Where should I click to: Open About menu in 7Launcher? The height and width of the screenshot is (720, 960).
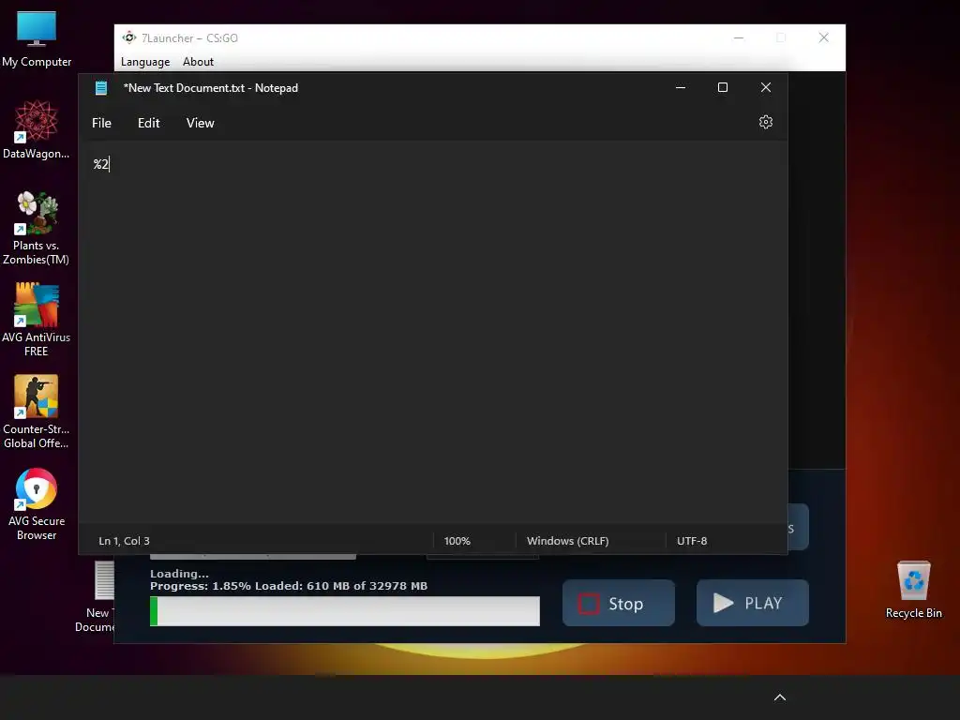tap(198, 62)
